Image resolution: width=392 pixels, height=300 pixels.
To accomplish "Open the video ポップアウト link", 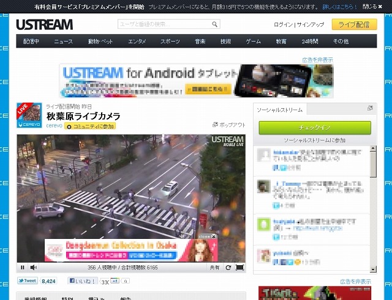I will pos(229,125).
